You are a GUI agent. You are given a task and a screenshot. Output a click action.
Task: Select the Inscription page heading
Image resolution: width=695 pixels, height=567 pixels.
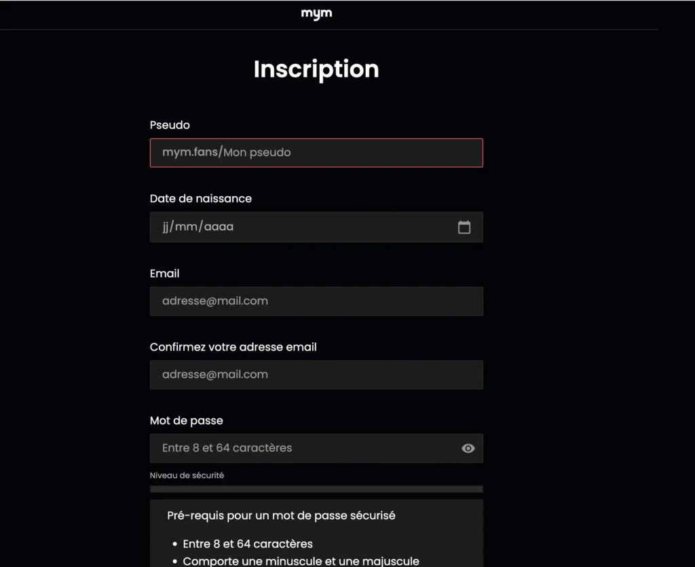coord(316,69)
